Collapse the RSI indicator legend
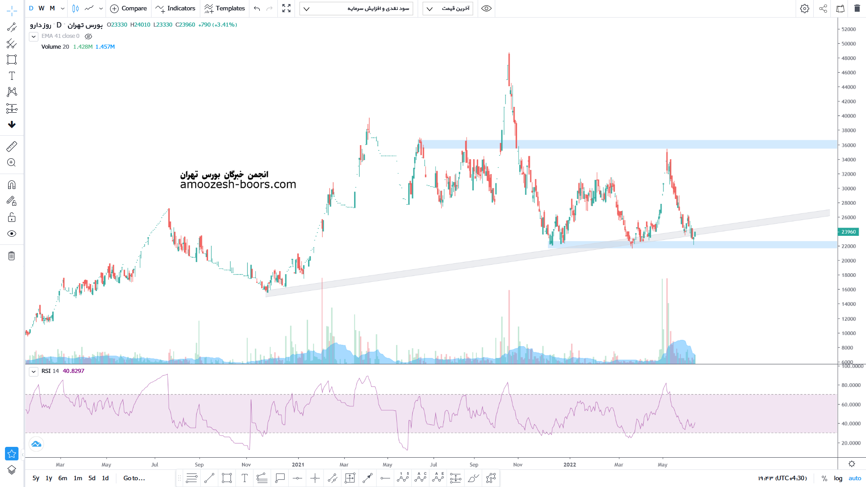This screenshot has width=866, height=487. point(33,372)
